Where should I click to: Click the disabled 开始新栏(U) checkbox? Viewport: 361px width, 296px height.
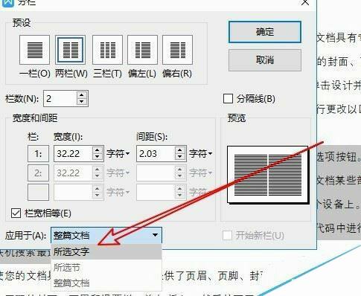[227, 235]
